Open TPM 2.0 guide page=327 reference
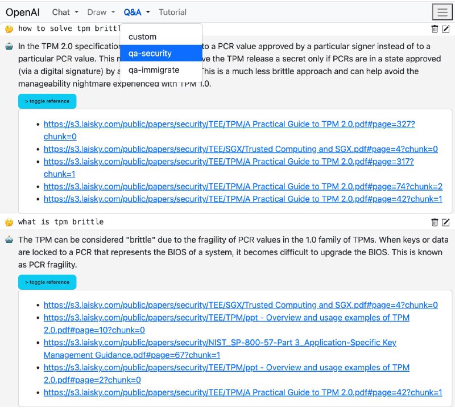455x415 pixels. [229, 124]
